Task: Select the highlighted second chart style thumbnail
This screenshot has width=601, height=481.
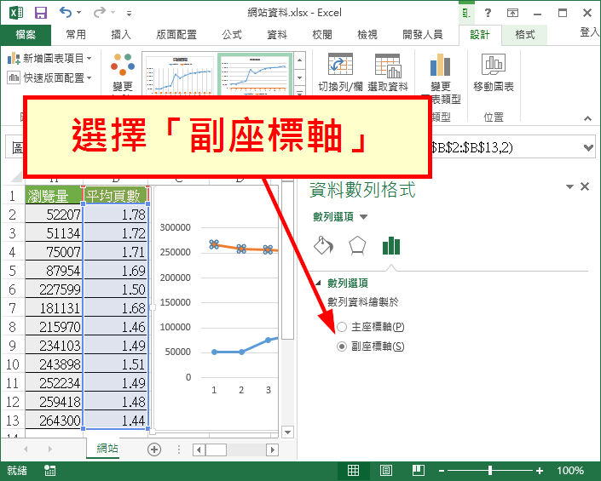Action: pyautogui.click(x=255, y=74)
